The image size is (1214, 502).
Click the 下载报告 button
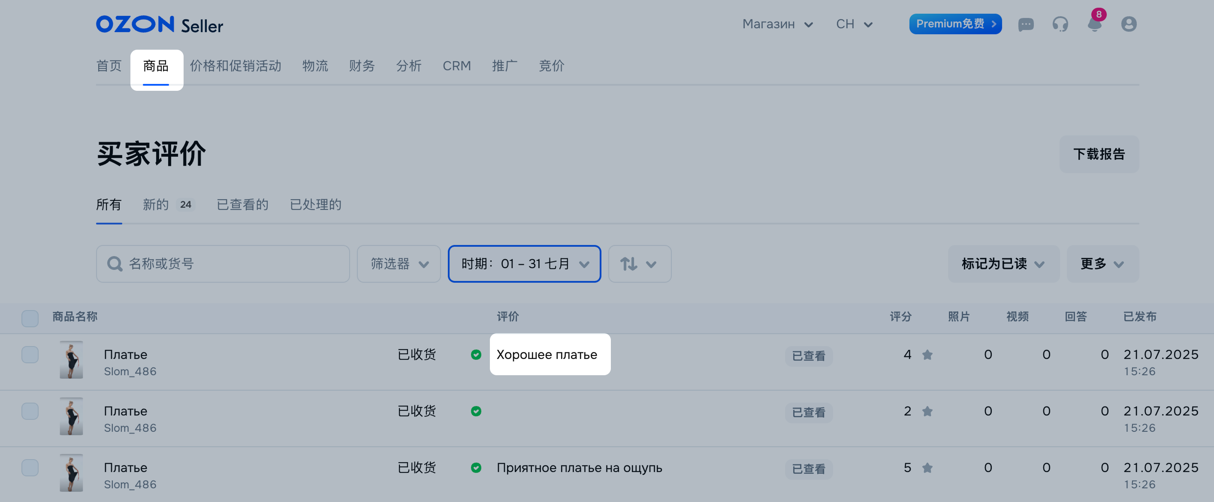pos(1099,154)
